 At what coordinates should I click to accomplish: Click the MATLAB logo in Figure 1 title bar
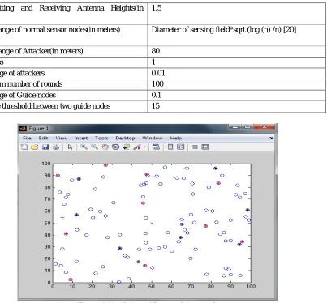[24, 128]
